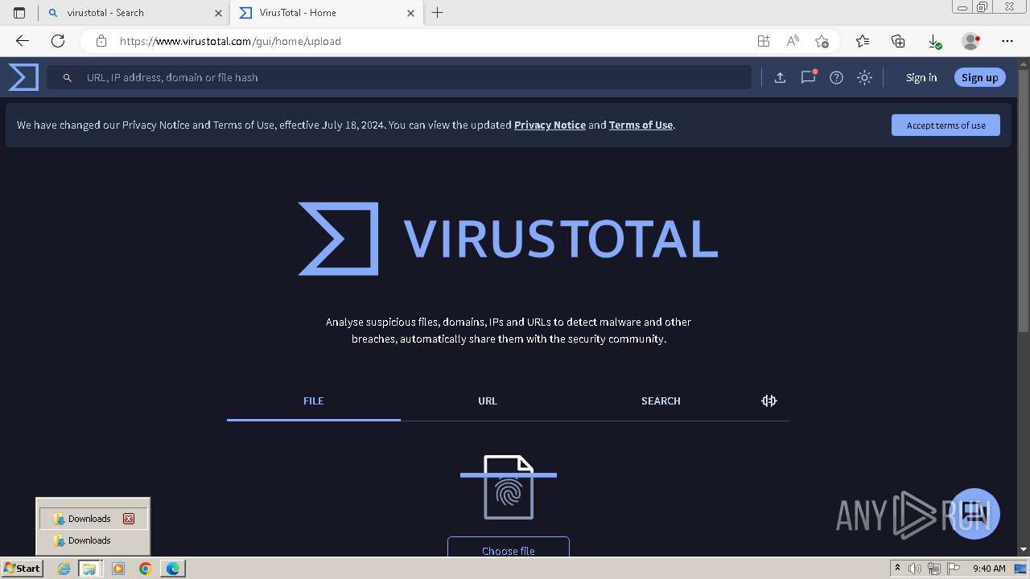Focus the URL, IP address, domain or file hash field
Viewport: 1030px width, 579px height.
399,77
